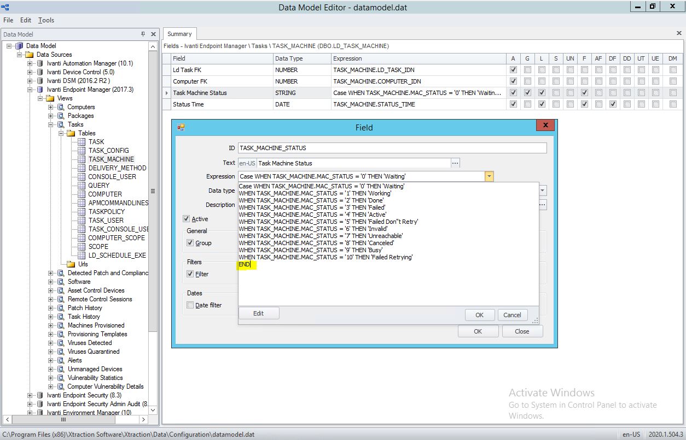Click the Data Model tree vertical scrollbar
Screen dimensions: 686x440
(153, 191)
